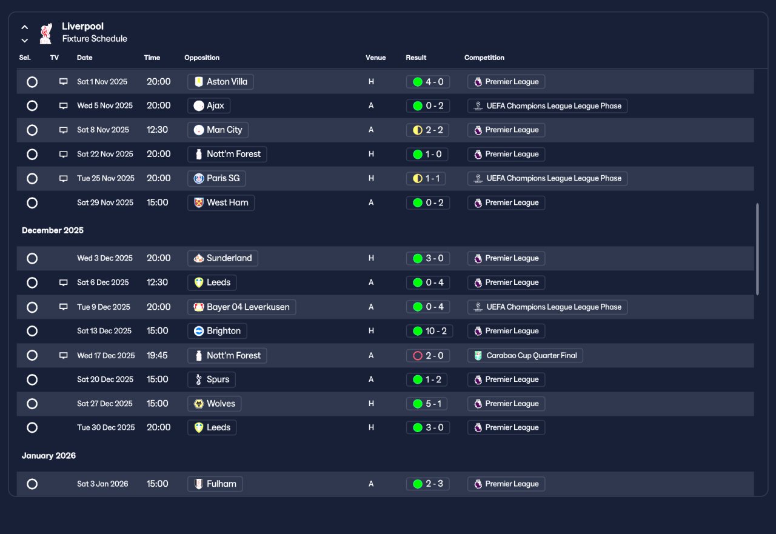Open the 2 - 0 Carabao Cup result
Viewport: 776px width, 534px height.
click(x=428, y=355)
